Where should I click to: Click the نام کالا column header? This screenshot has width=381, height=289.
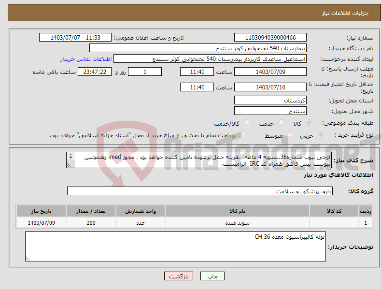tap(237, 211)
